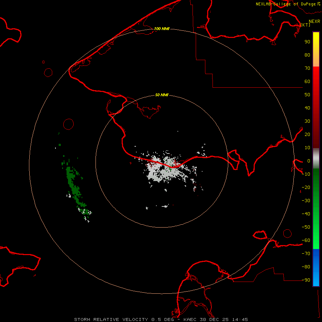Click the "50 NMI" range ring label
The image size is (322, 322).
point(162,95)
